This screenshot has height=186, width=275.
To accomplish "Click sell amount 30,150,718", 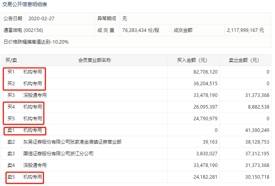I will click(x=257, y=177).
